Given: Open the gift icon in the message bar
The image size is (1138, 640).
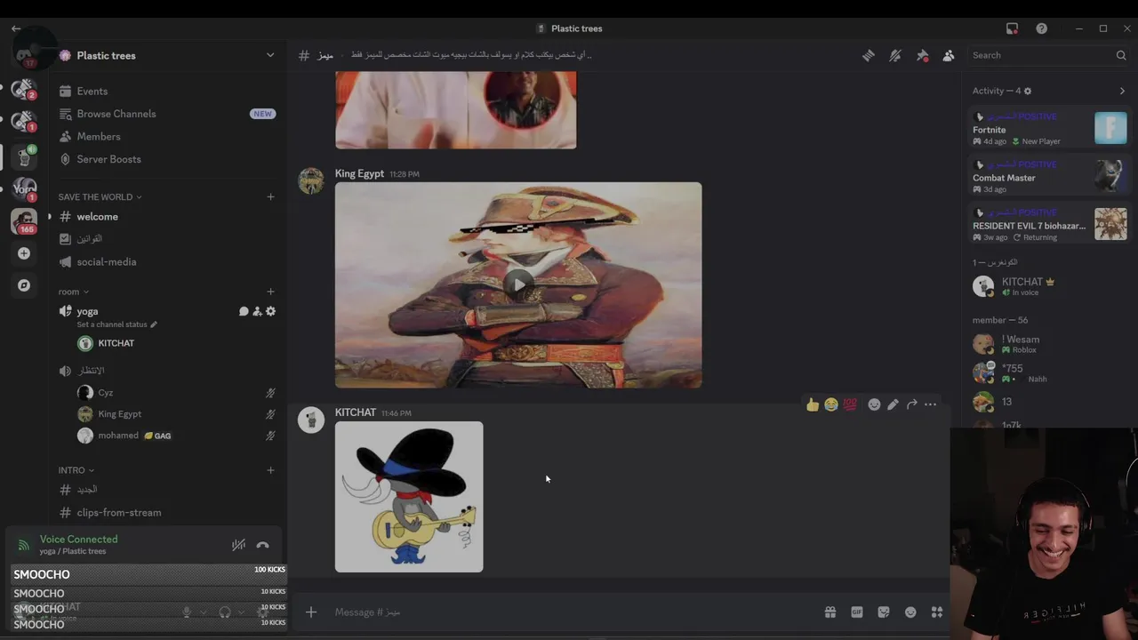Looking at the screenshot, I should point(829,612).
